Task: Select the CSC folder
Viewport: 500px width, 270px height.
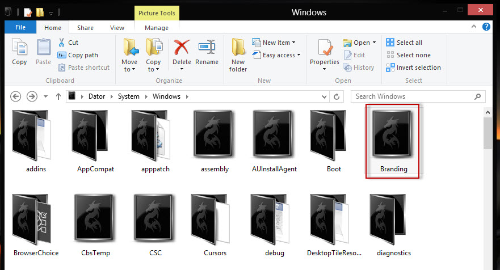Action: pos(156,225)
